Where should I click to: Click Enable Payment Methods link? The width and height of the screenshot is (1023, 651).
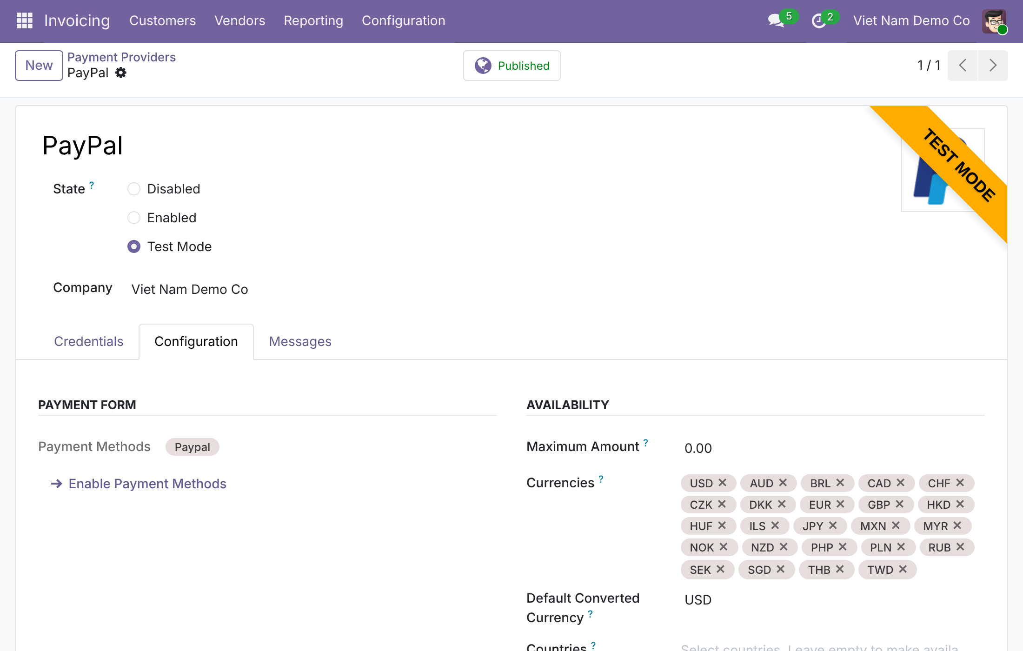139,484
